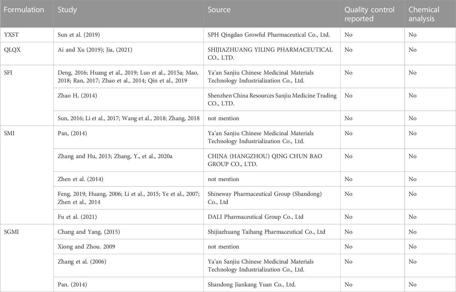This screenshot has width=456, height=292.
Task: Click the study cell starting "Sun, 2016; Li et al., 2017"
Action: tap(129, 118)
